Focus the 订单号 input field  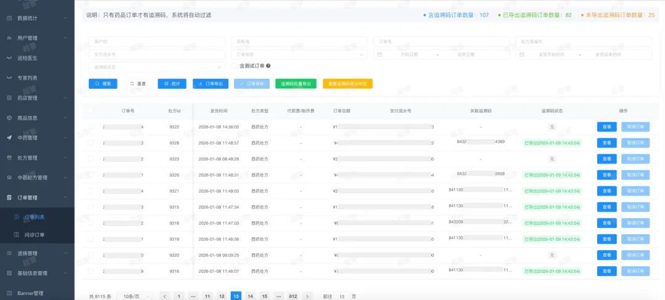pyautogui.click(x=441, y=42)
